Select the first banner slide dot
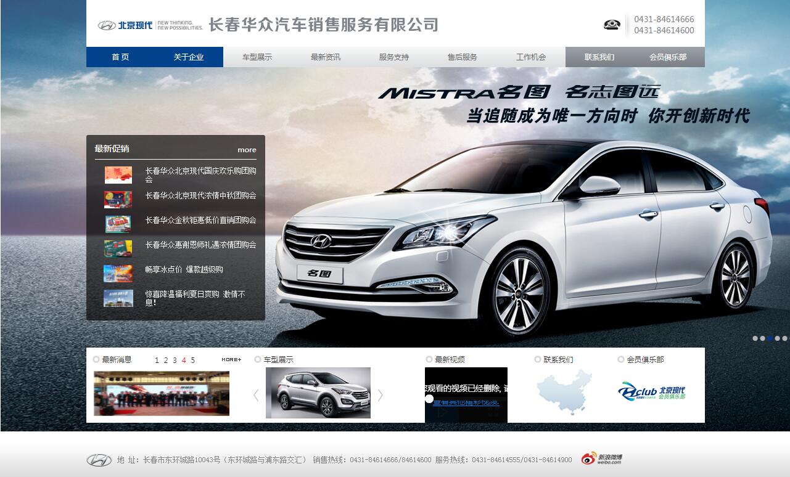 pos(755,338)
